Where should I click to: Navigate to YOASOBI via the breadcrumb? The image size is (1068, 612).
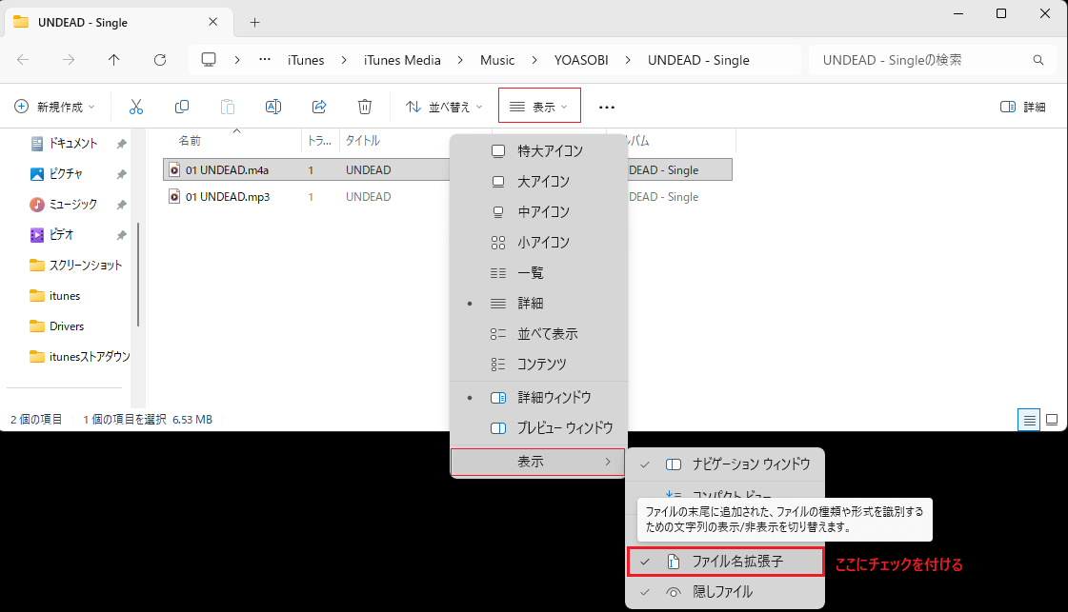[x=581, y=59]
